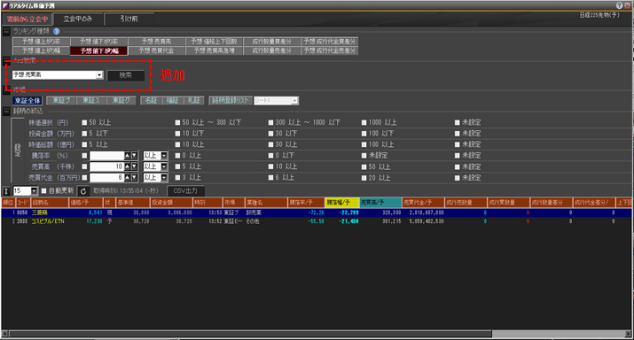Viewport: 634px width, 340px height.
Task: Increase 売買高 value with up arrow
Action: click(128, 166)
